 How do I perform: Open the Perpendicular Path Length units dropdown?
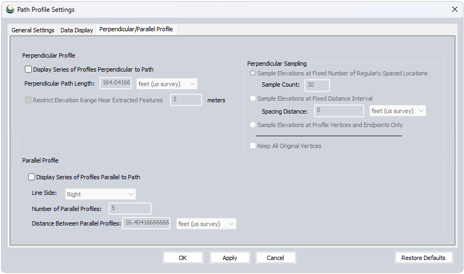[x=167, y=84]
